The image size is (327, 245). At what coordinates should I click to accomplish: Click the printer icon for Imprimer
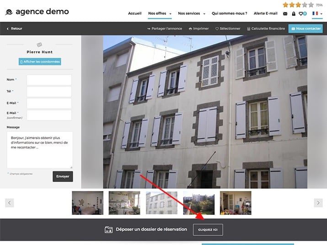190,28
